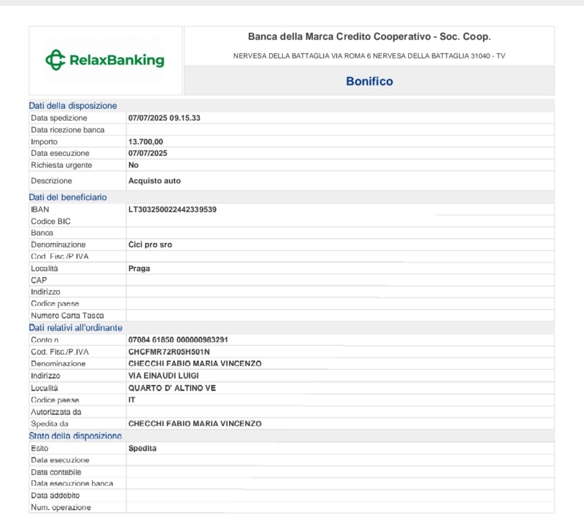Select the beneficiary Località value Praga
The height and width of the screenshot is (527, 584).
coord(139,269)
